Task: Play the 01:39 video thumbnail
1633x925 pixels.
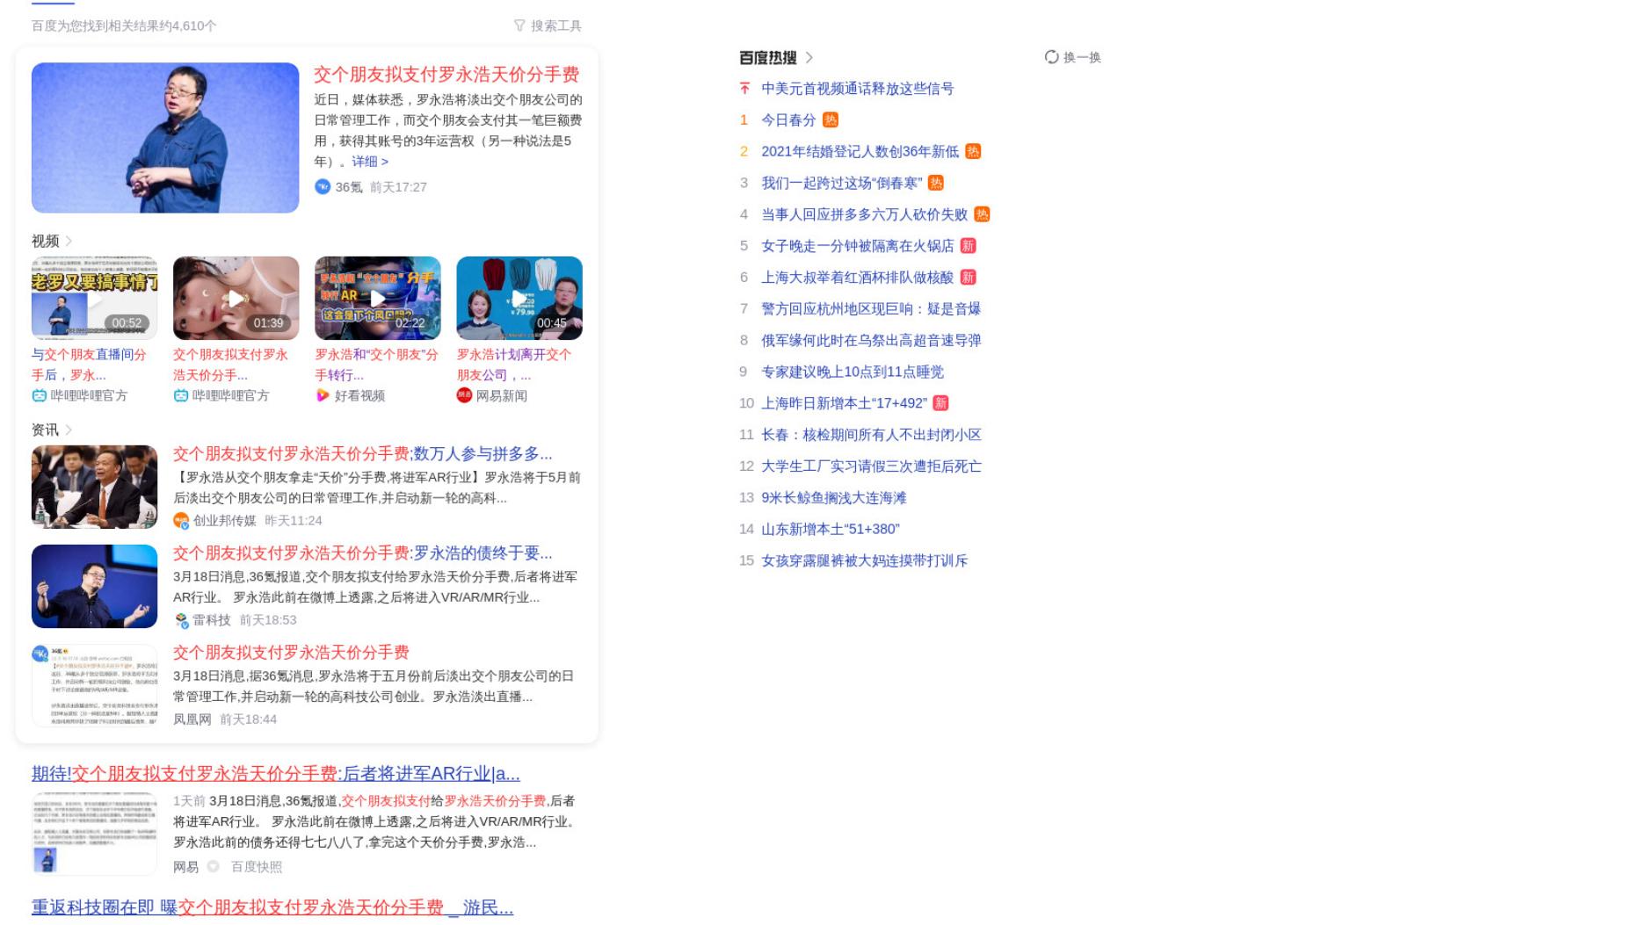Action: (236, 298)
